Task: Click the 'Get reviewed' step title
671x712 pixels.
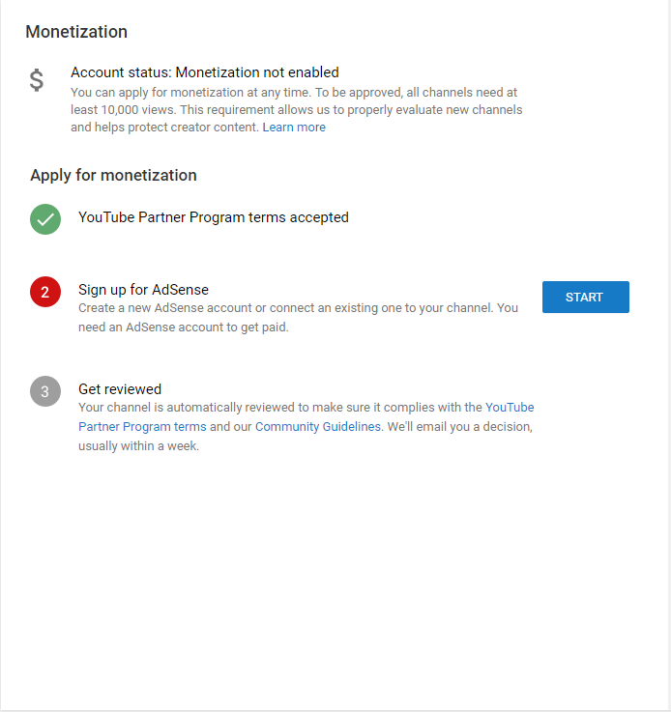Action: pyautogui.click(x=120, y=389)
